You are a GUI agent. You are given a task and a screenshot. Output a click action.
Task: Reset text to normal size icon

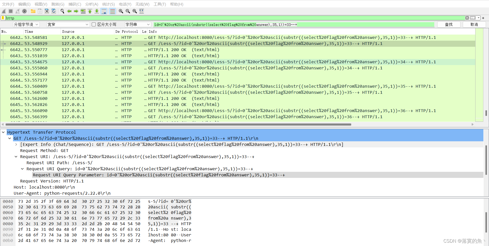point(135,11)
